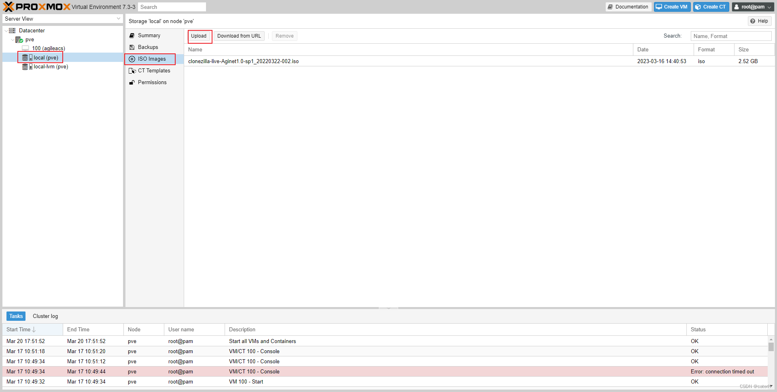Collapse the tasks panel splitter handle
This screenshot has height=392, width=777.
(388, 308)
